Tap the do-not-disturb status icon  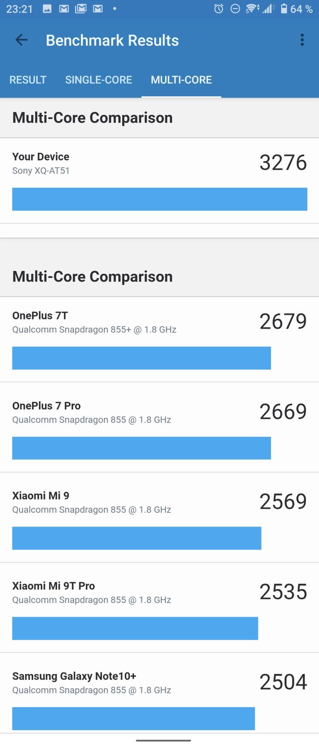(235, 9)
